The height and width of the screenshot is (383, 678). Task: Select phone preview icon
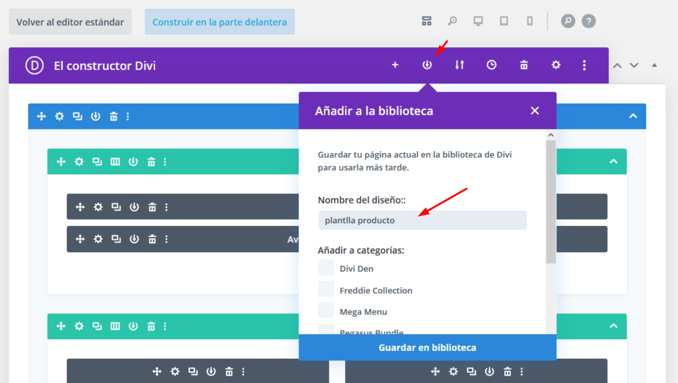pos(530,21)
